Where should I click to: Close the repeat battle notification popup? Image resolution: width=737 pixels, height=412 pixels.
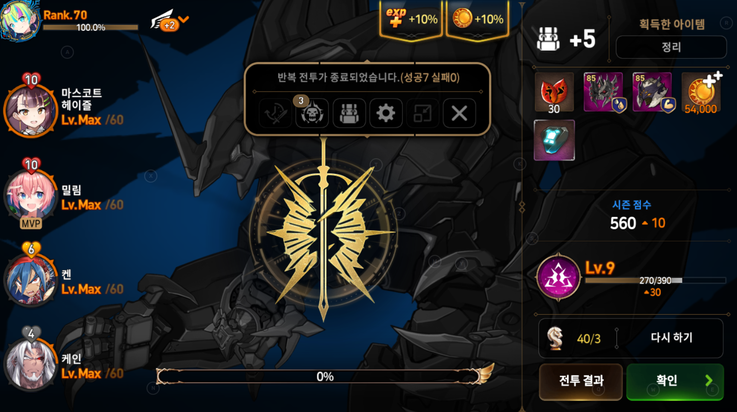click(x=459, y=113)
